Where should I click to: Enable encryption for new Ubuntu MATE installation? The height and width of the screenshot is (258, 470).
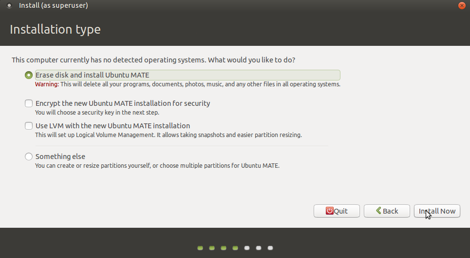(28, 103)
